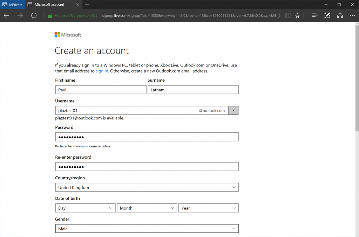Viewport: 359px width, 237px height.
Task: Open the Hub menu icon
Action: pos(314,15)
